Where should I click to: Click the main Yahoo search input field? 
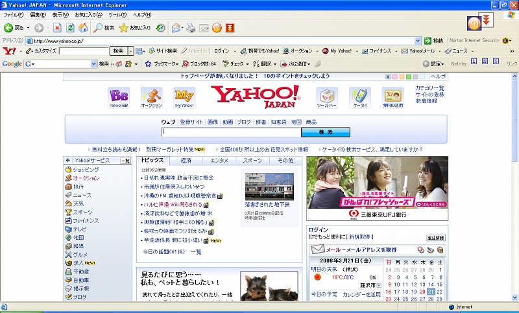point(232,132)
